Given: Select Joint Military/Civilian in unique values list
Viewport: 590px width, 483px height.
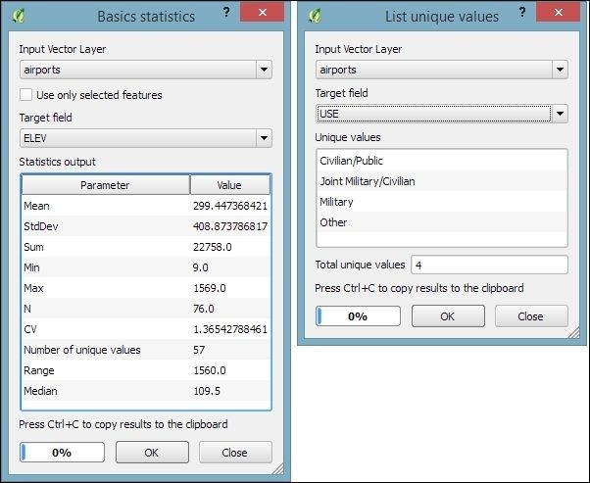Looking at the screenshot, I should point(368,181).
